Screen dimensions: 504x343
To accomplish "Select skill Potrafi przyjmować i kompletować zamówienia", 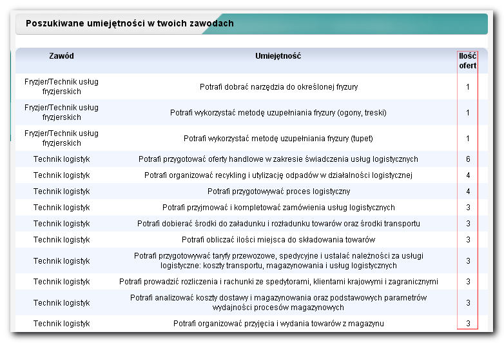I will click(x=278, y=208).
